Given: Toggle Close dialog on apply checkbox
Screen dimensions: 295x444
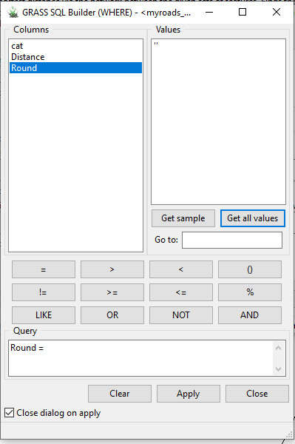Looking at the screenshot, I should pyautogui.click(x=9, y=413).
